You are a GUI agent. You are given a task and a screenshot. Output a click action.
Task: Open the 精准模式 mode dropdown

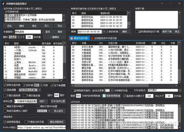49,111
